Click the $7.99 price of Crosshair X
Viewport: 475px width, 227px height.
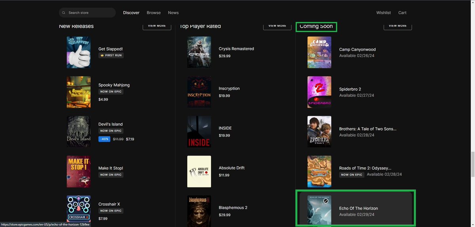pos(103,218)
